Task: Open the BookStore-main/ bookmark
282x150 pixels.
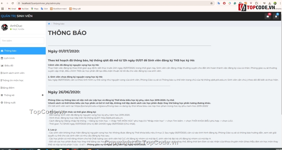Action: (x=58, y=9)
